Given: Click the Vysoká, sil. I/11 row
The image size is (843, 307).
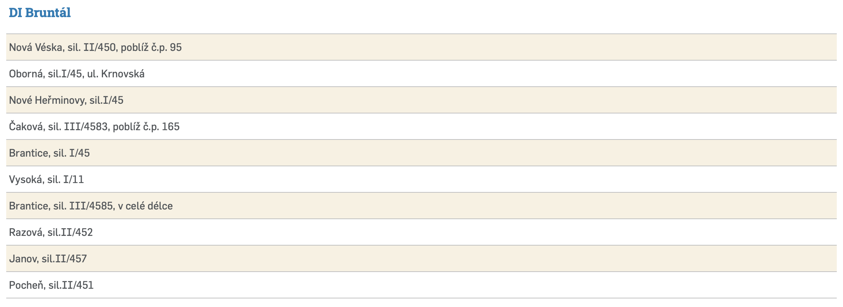Looking at the screenshot, I should click(x=421, y=180).
